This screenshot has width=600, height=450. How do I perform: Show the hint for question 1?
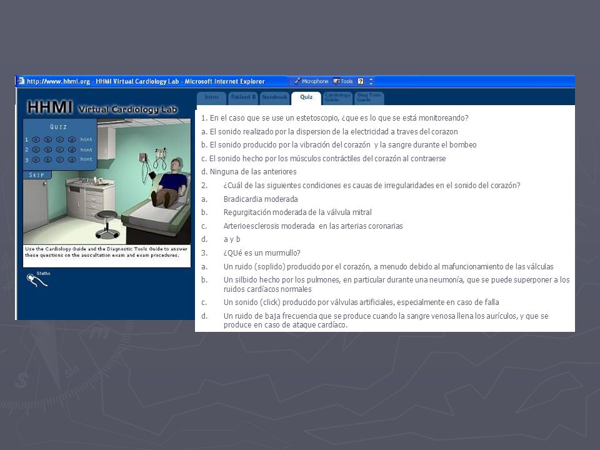click(x=86, y=139)
